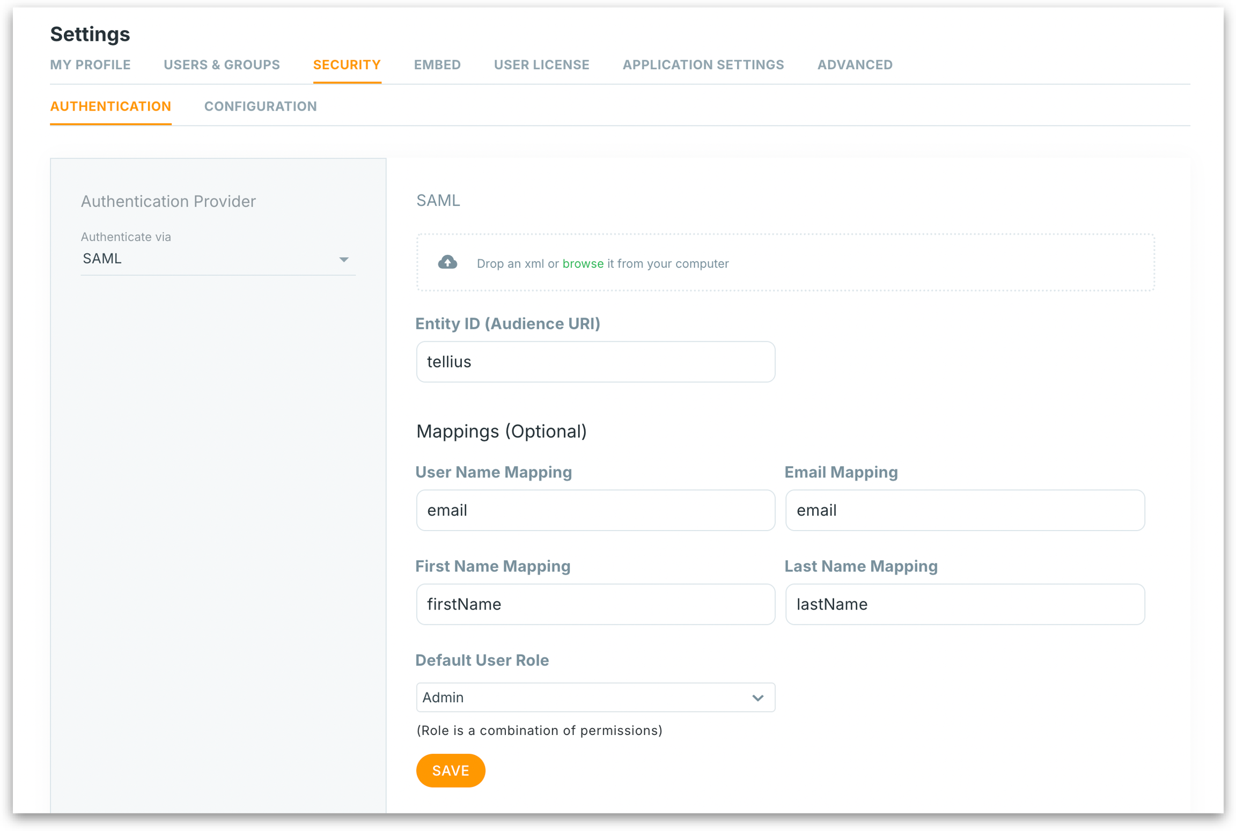Click the Entity ID input field
Image resolution: width=1236 pixels, height=831 pixels.
(595, 362)
